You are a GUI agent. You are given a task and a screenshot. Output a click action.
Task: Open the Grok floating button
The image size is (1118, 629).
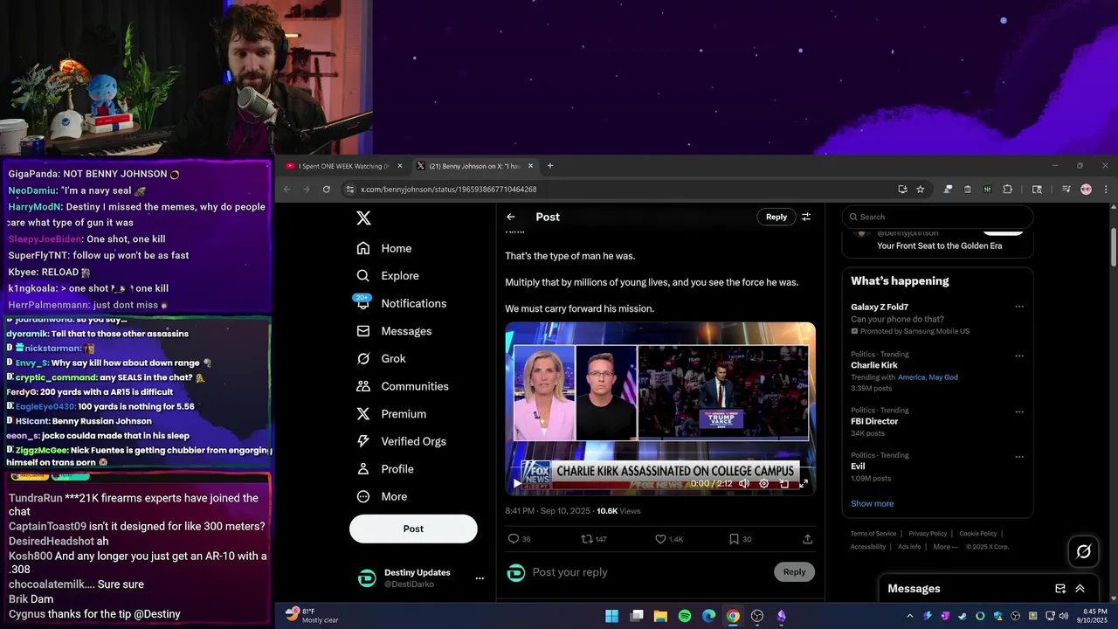1084,551
